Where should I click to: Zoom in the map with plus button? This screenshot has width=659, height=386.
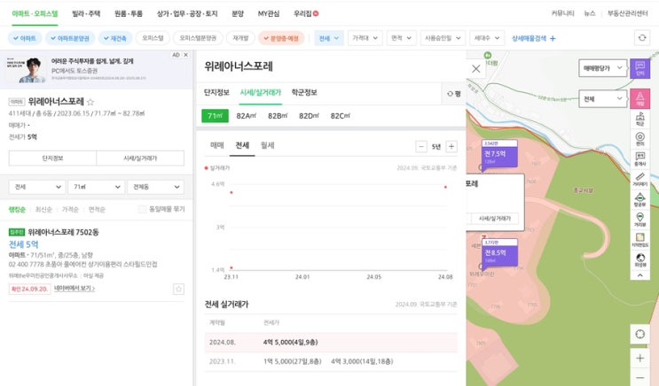point(639,358)
